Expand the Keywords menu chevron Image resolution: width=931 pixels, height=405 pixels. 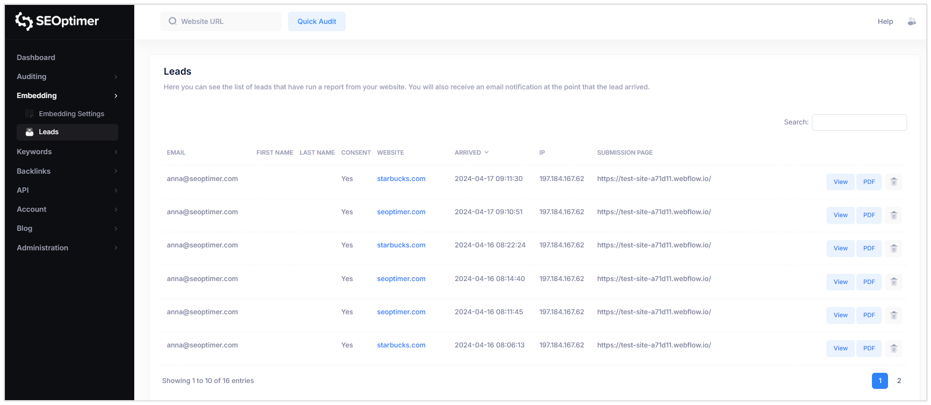116,152
